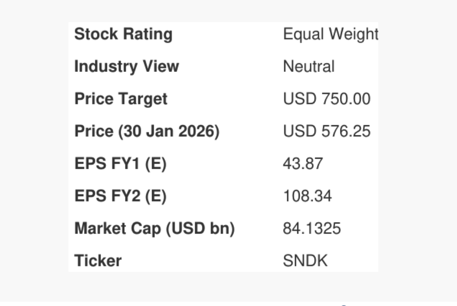
Task: Click the Industry View label
Action: tap(127, 66)
